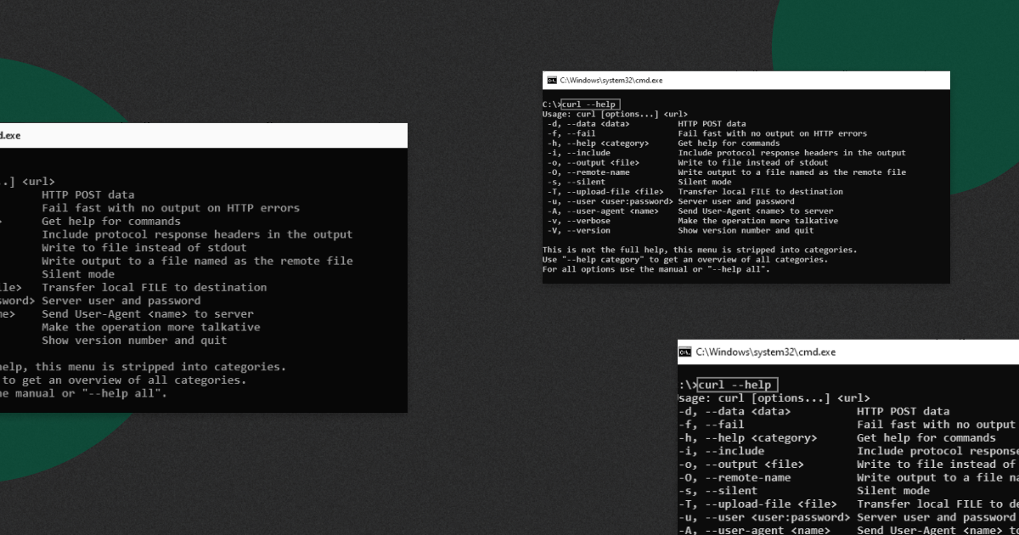
Task: Click '-h, --help <category>' in top-right window
Action: (598, 143)
